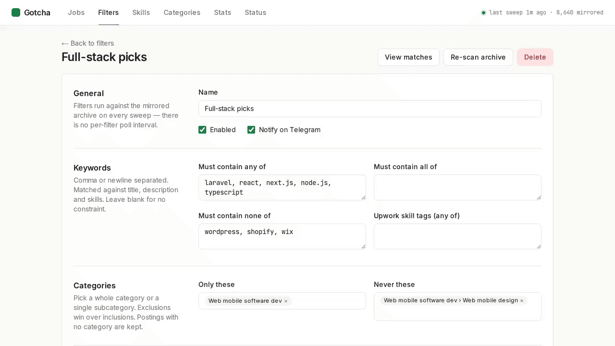Click the Re-scan archive button
The width and height of the screenshot is (615, 346).
coord(478,57)
